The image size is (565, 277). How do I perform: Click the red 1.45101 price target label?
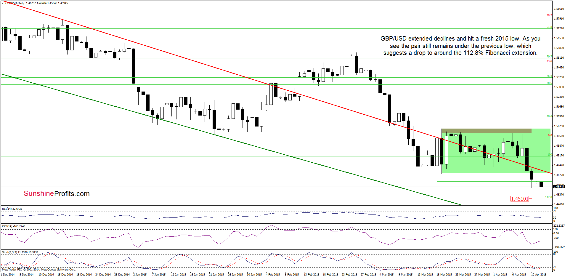click(520, 199)
